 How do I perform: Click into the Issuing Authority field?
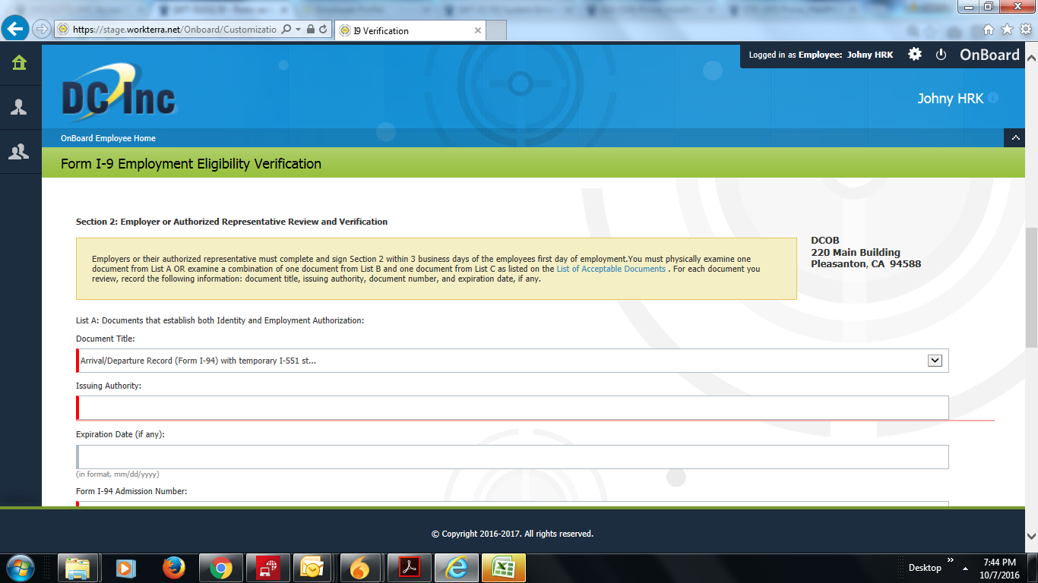[513, 408]
